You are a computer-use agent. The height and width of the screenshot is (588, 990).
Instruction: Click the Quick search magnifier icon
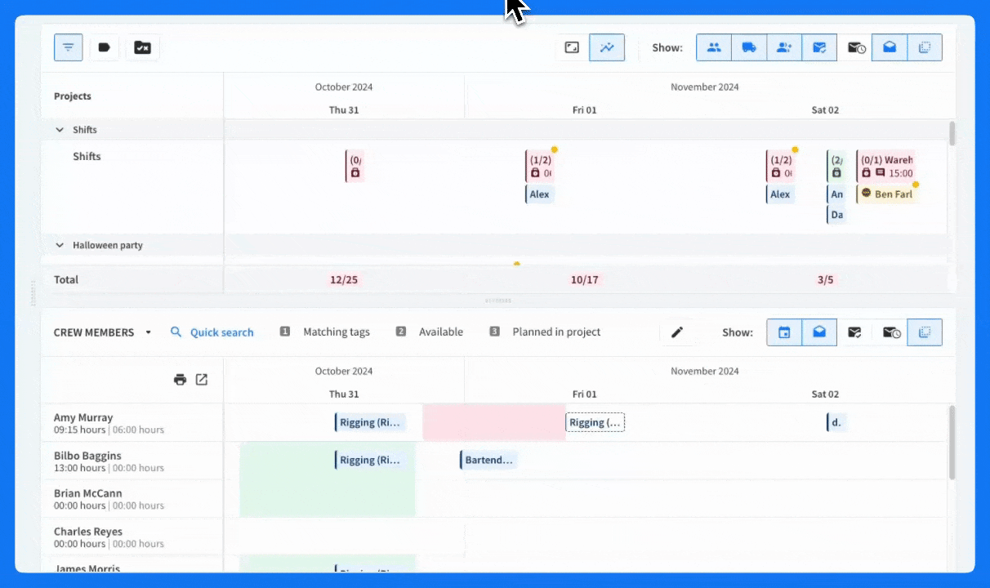(x=176, y=332)
